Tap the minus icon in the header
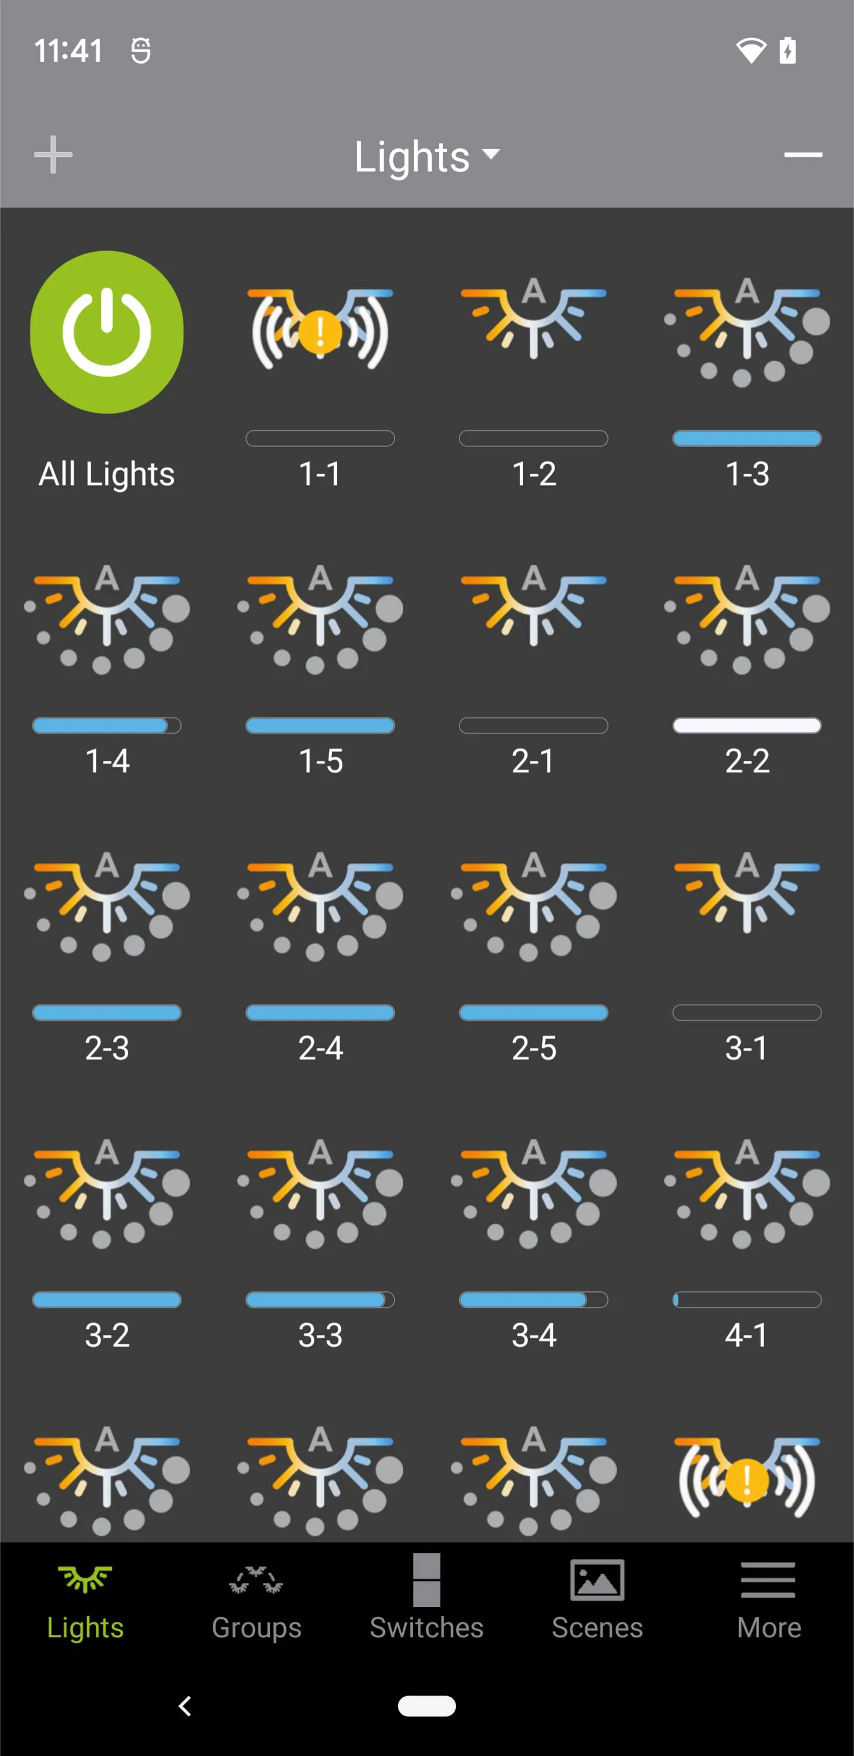This screenshot has width=854, height=1756. [x=802, y=155]
